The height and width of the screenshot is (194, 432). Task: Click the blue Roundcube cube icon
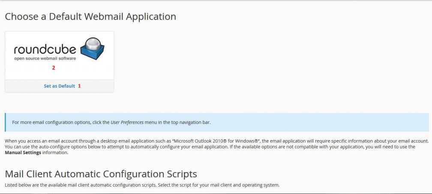click(92, 48)
